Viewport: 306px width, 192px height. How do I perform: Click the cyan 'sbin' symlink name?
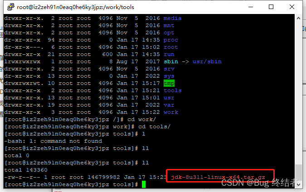(171, 61)
